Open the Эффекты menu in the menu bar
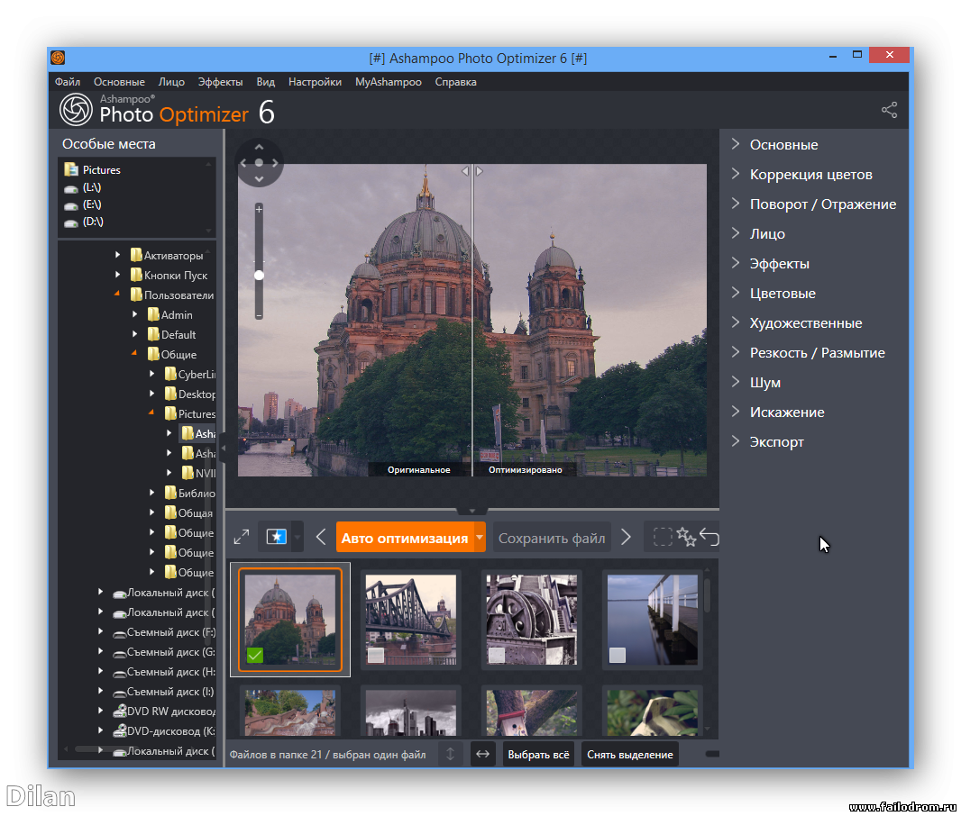 220,81
